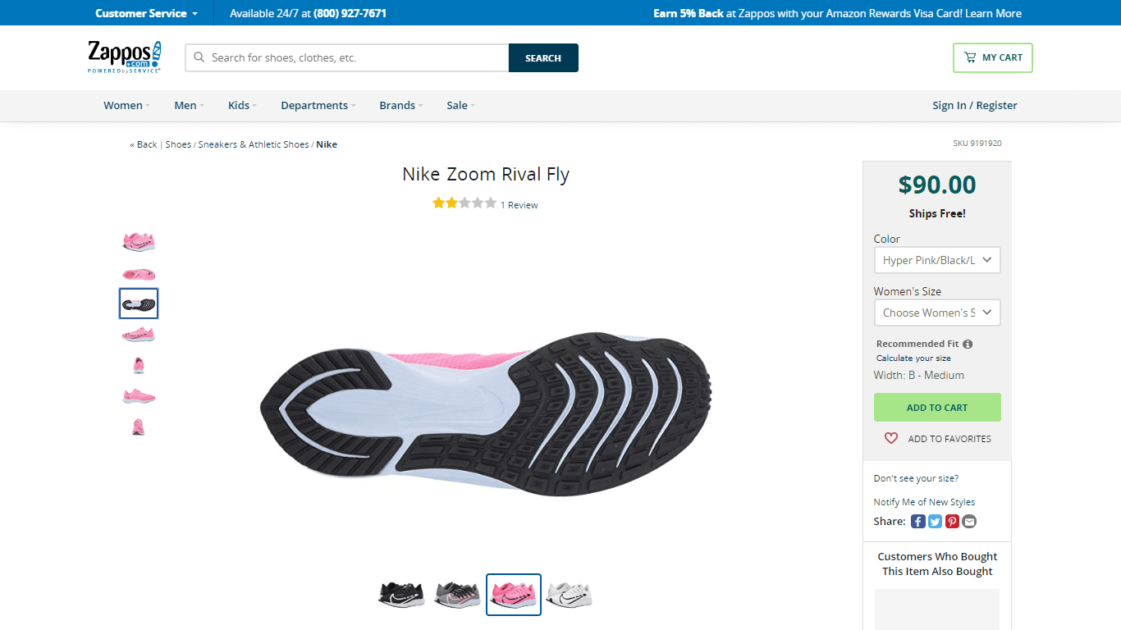Select the first side-view shoe thumbnail
Screen dimensions: 1121x630
click(x=139, y=242)
